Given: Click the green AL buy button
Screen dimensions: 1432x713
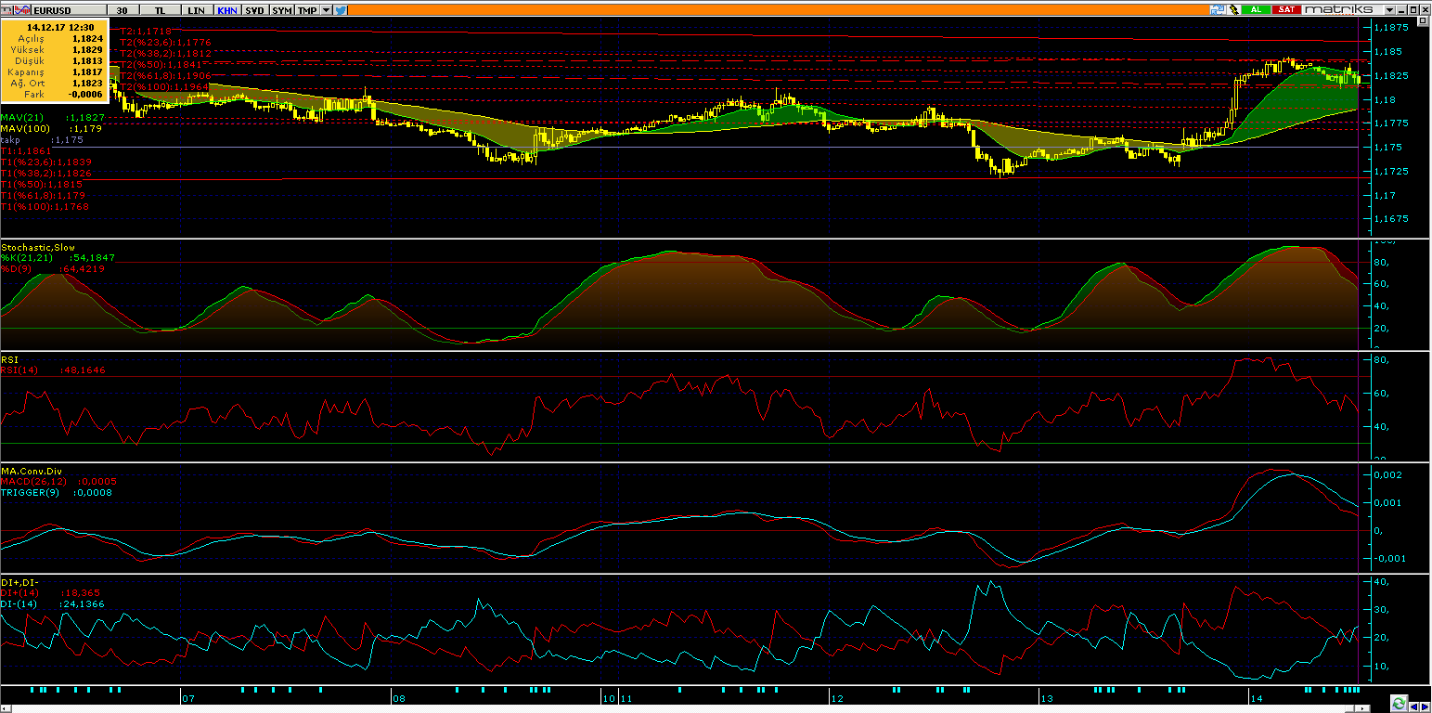Looking at the screenshot, I should pos(1256,9).
